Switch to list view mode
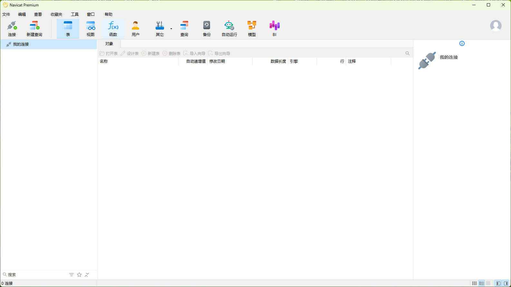This screenshot has height=287, width=511. tap(482, 283)
